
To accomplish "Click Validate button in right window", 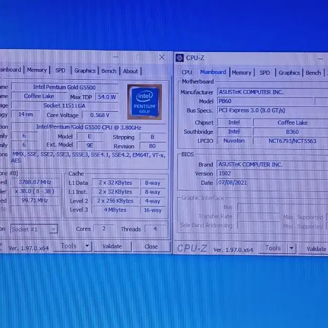I will pyautogui.click(x=313, y=249).
